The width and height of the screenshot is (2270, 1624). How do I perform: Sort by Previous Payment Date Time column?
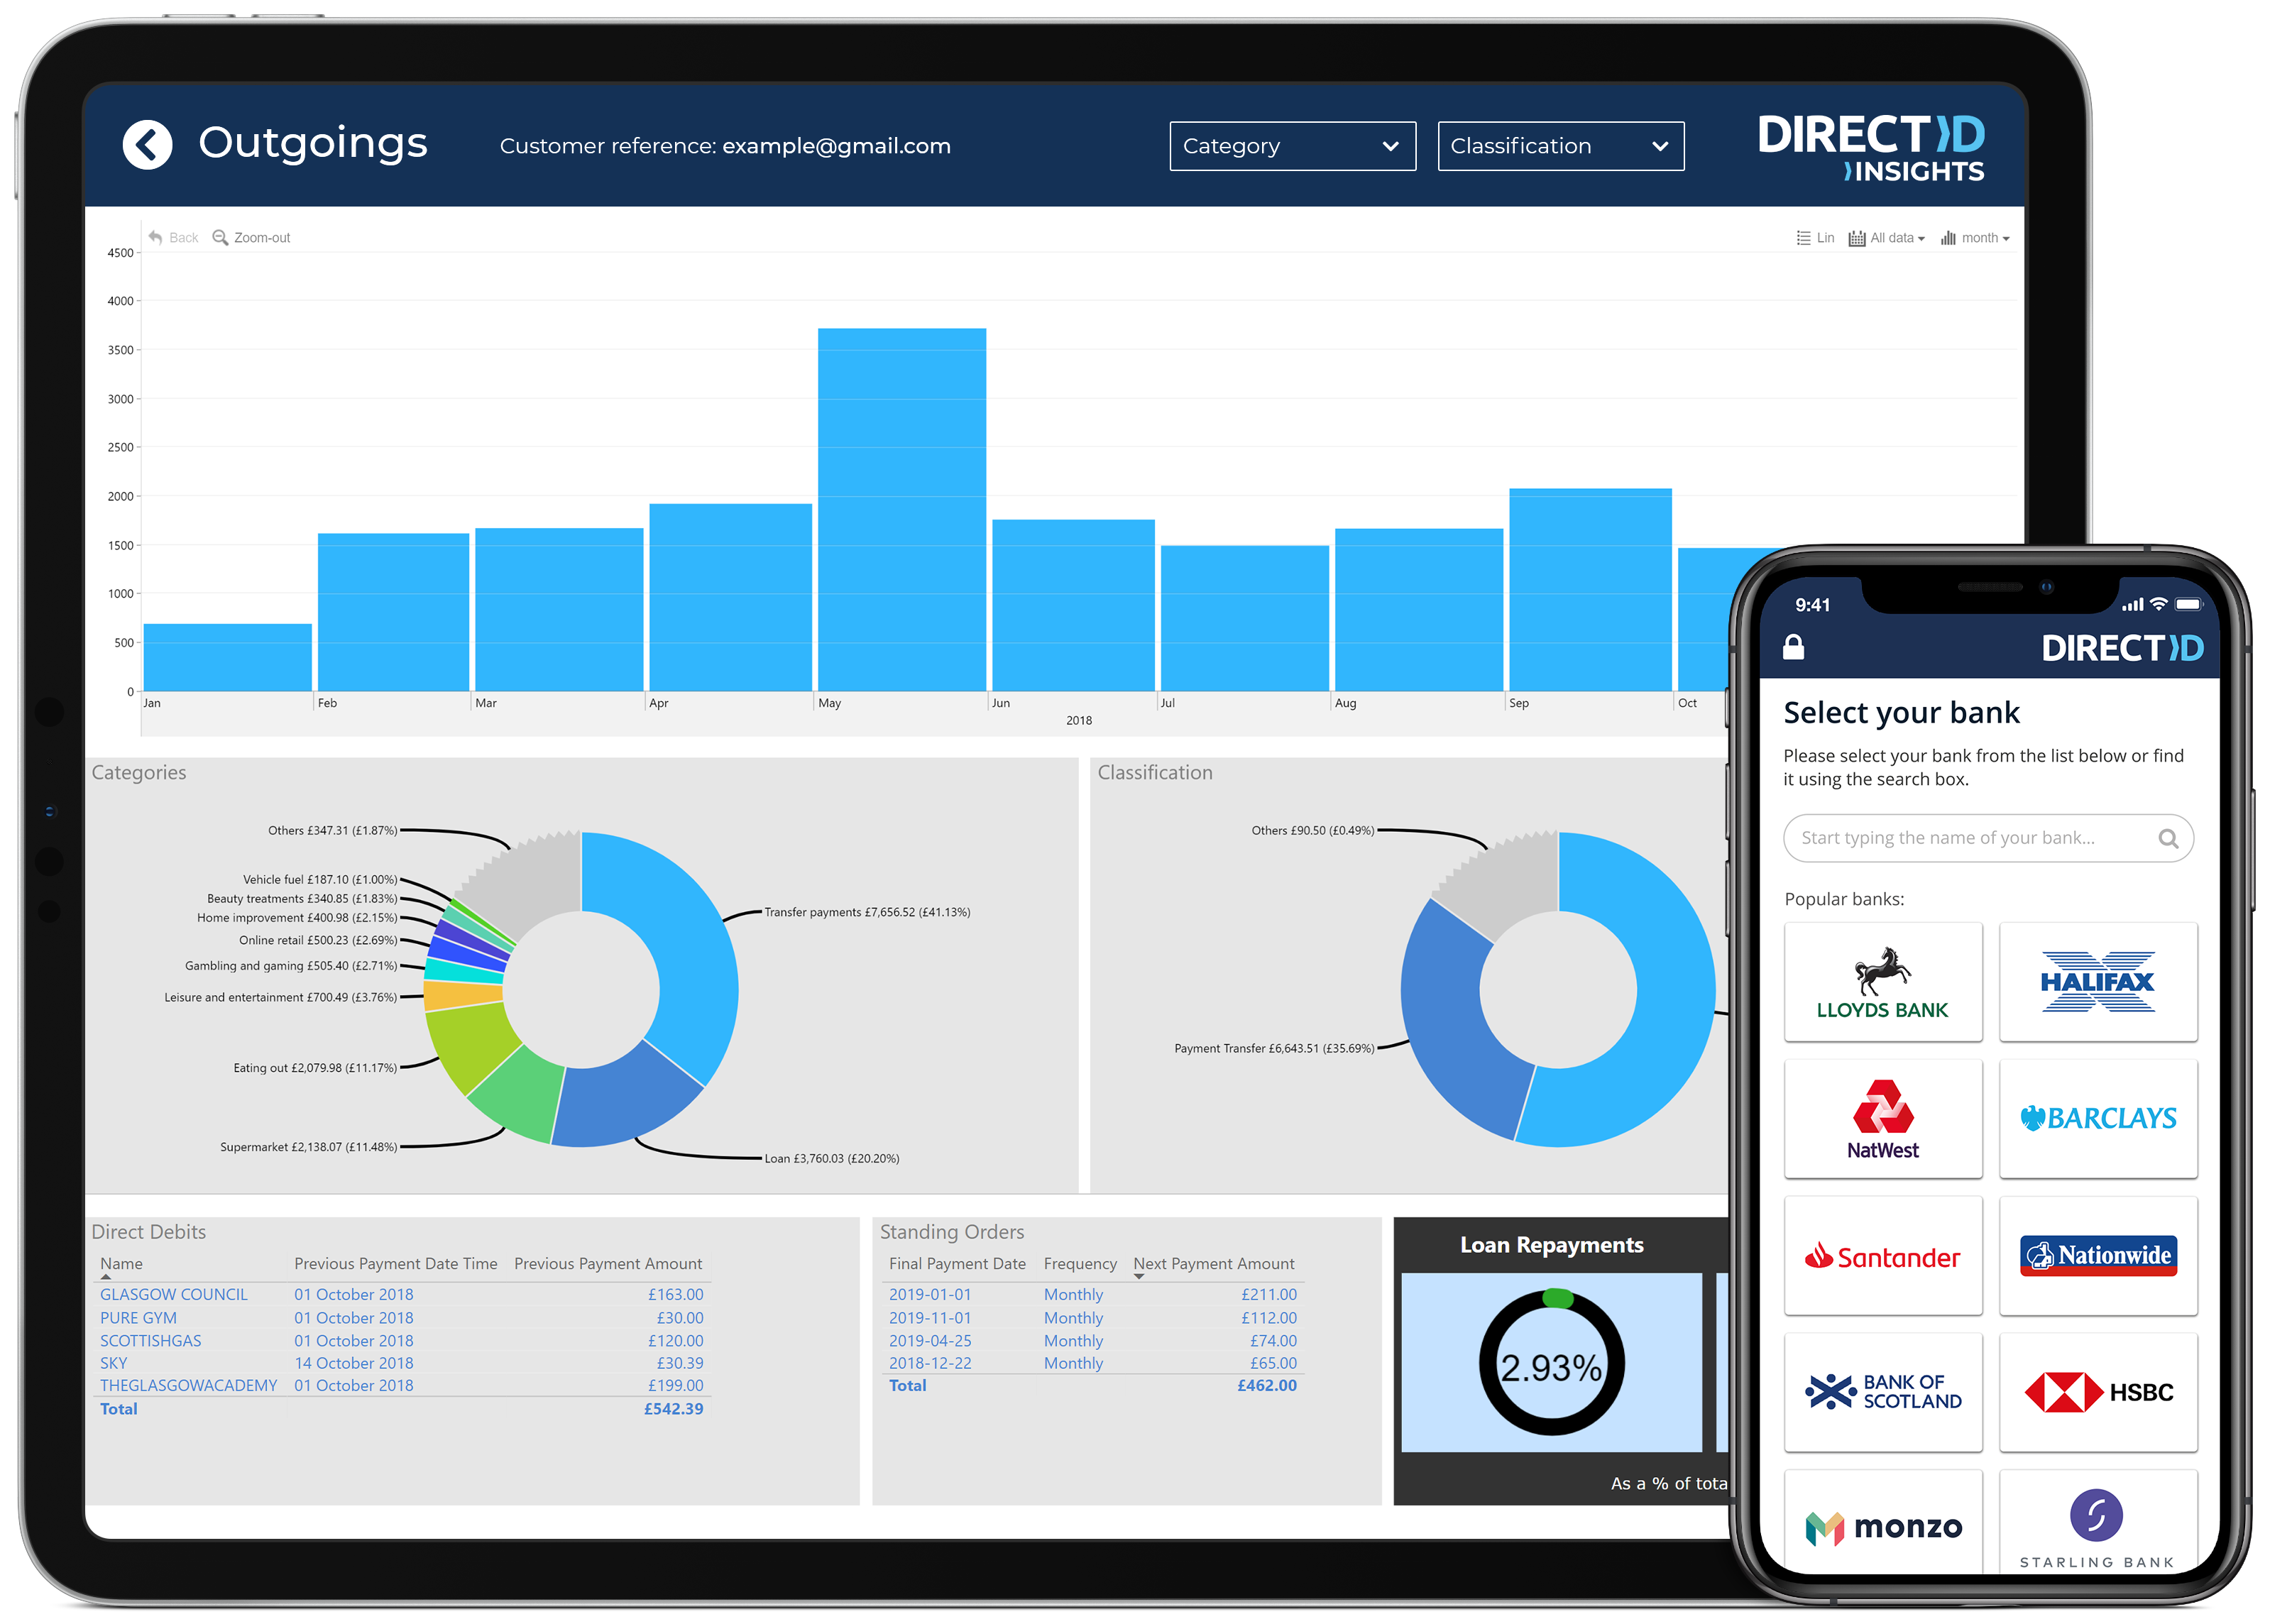[x=395, y=1264]
